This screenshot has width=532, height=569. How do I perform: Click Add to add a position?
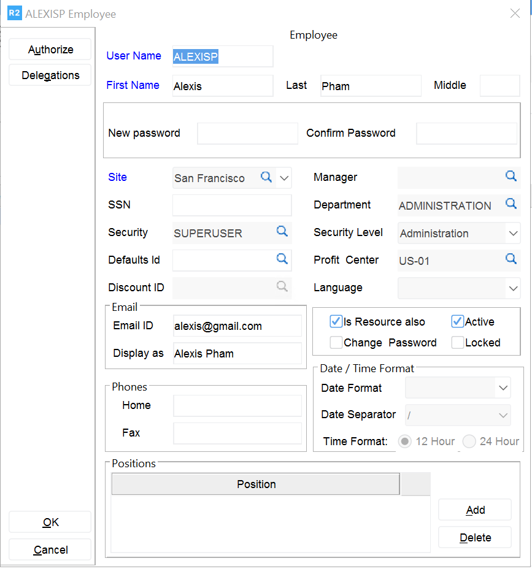pyautogui.click(x=475, y=510)
